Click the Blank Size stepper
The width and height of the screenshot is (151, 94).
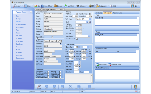pos(79,47)
